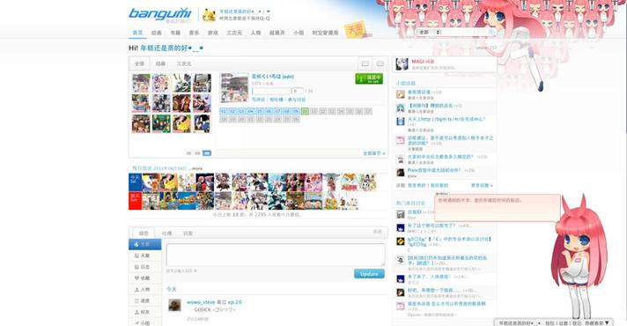Select the 吐槽 tab above the status box
Viewport: 627px width, 326px height.
tap(166, 233)
